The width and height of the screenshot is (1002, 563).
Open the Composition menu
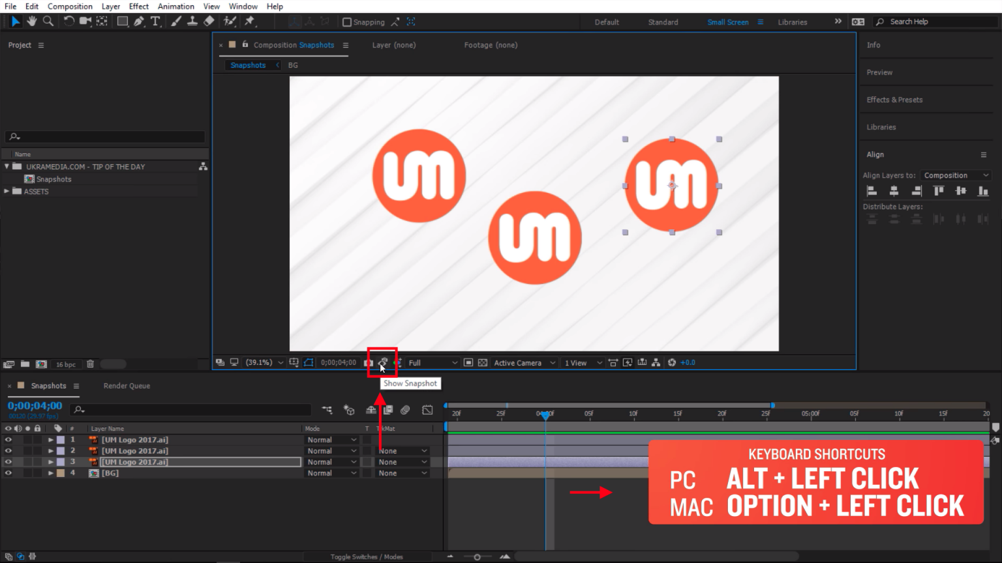[70, 7]
